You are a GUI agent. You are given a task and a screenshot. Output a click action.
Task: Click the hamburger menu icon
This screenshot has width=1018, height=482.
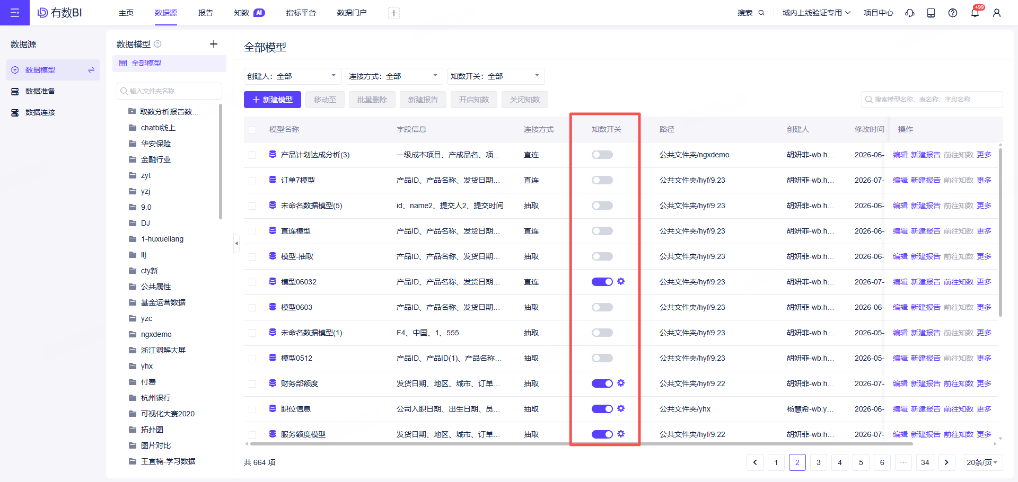pos(15,13)
